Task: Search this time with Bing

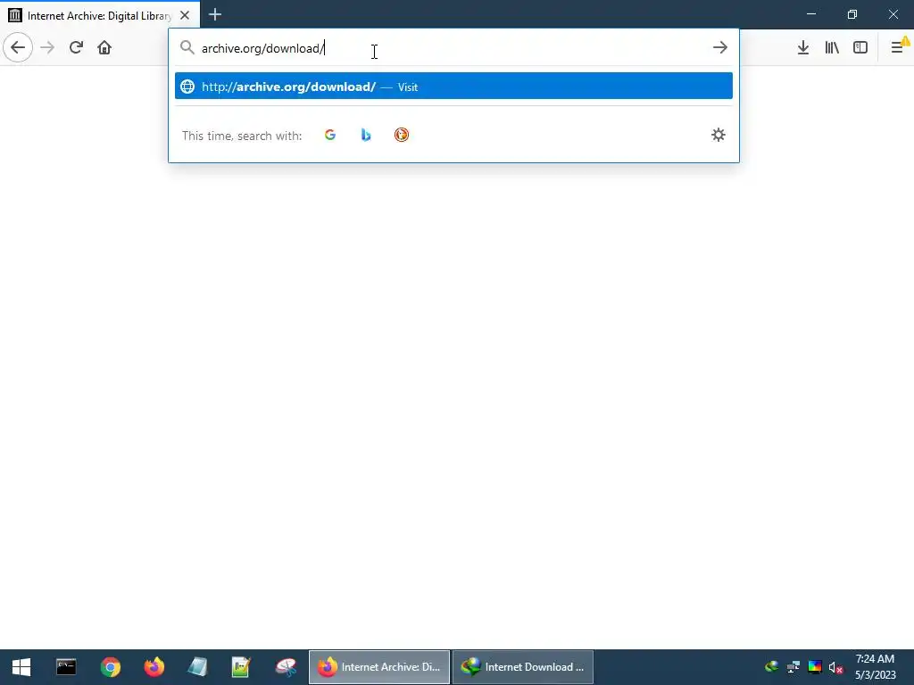Action: coord(365,136)
